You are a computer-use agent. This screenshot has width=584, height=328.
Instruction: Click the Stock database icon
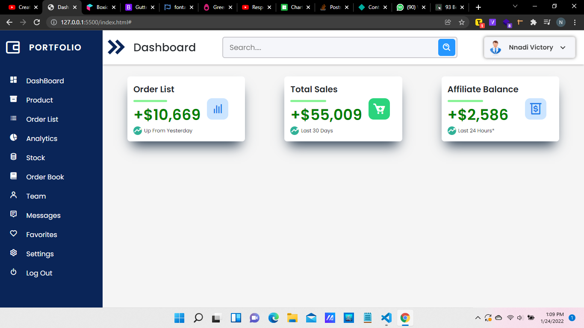[x=14, y=157]
